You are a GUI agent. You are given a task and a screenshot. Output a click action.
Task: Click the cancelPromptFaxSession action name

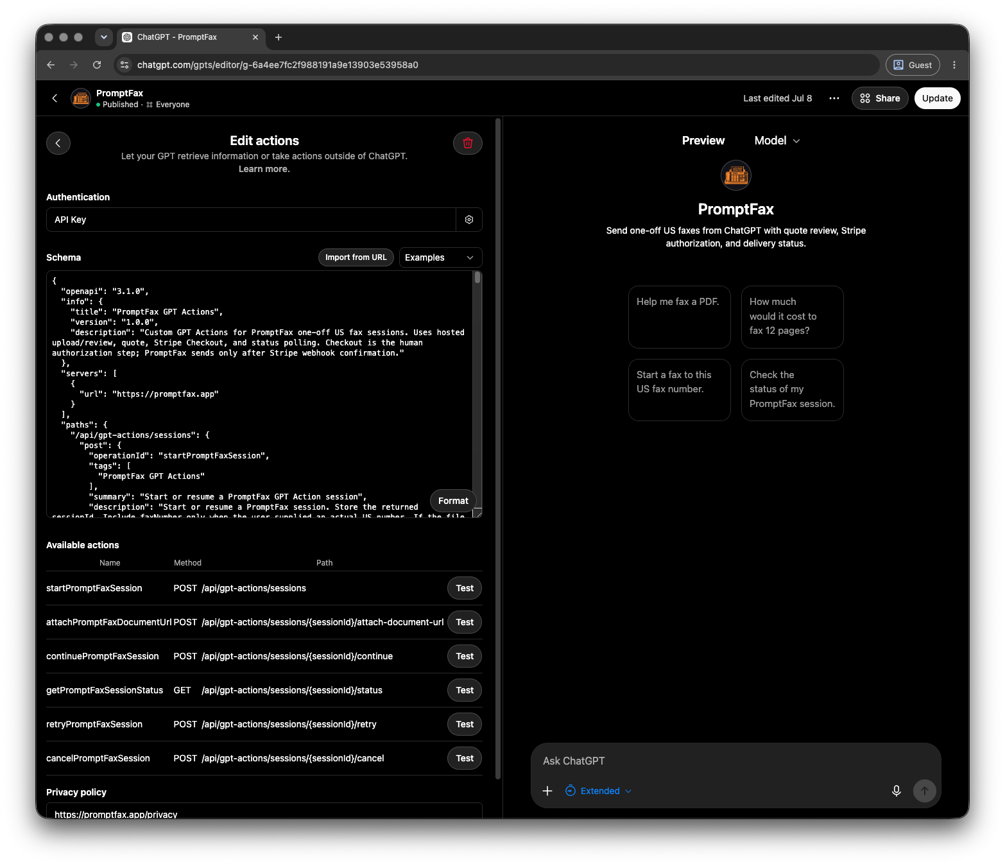point(98,758)
